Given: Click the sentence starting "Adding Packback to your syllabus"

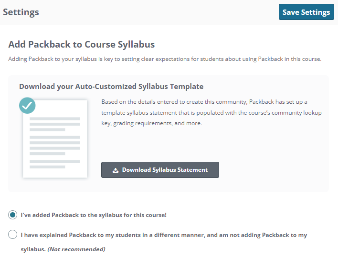Looking at the screenshot, I should [165, 59].
